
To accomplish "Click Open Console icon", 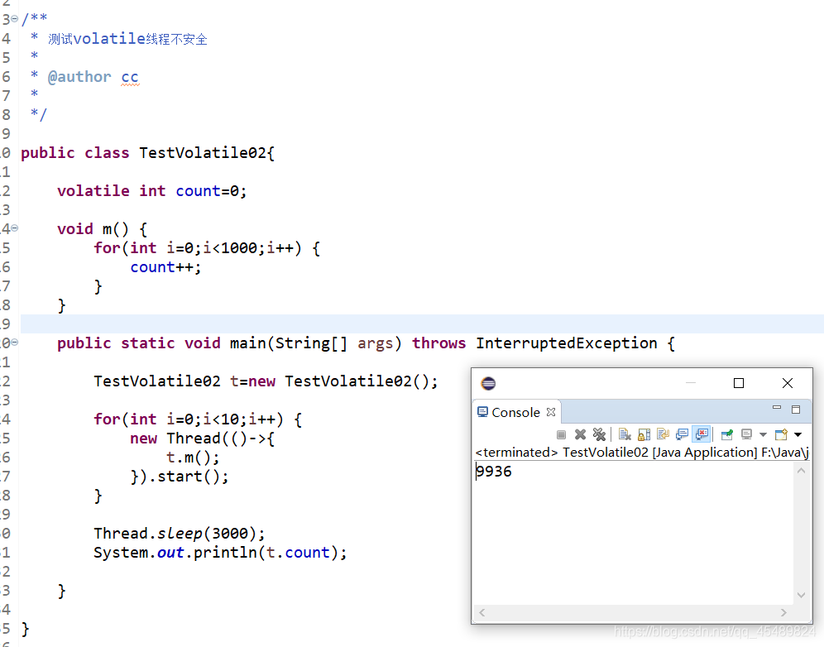I will [x=782, y=434].
